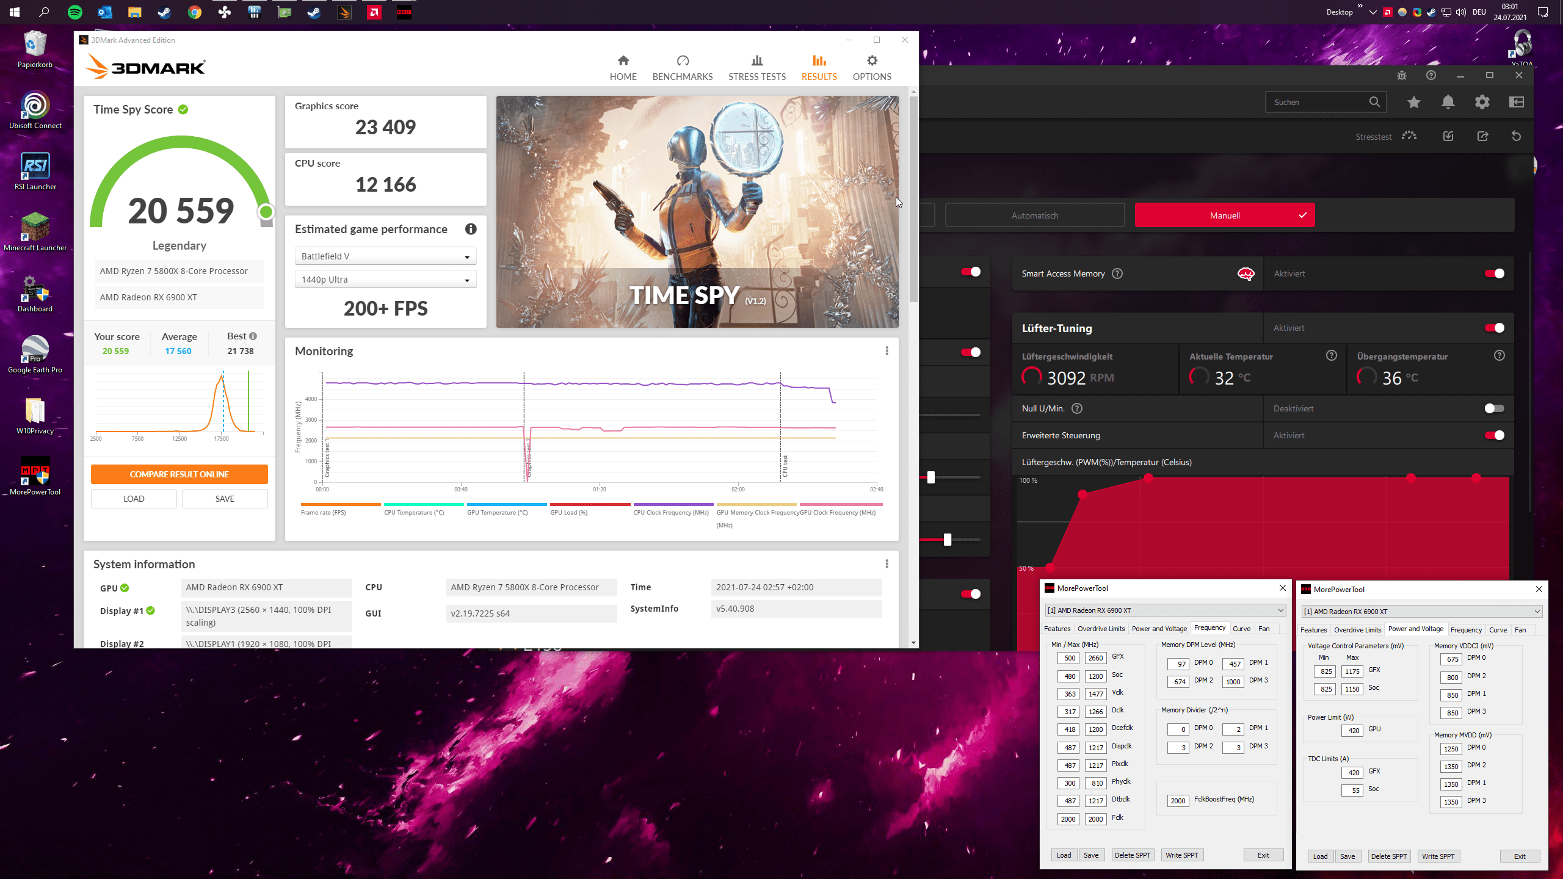Open the Monitoring panel three-dot menu
The image size is (1563, 879).
click(887, 351)
